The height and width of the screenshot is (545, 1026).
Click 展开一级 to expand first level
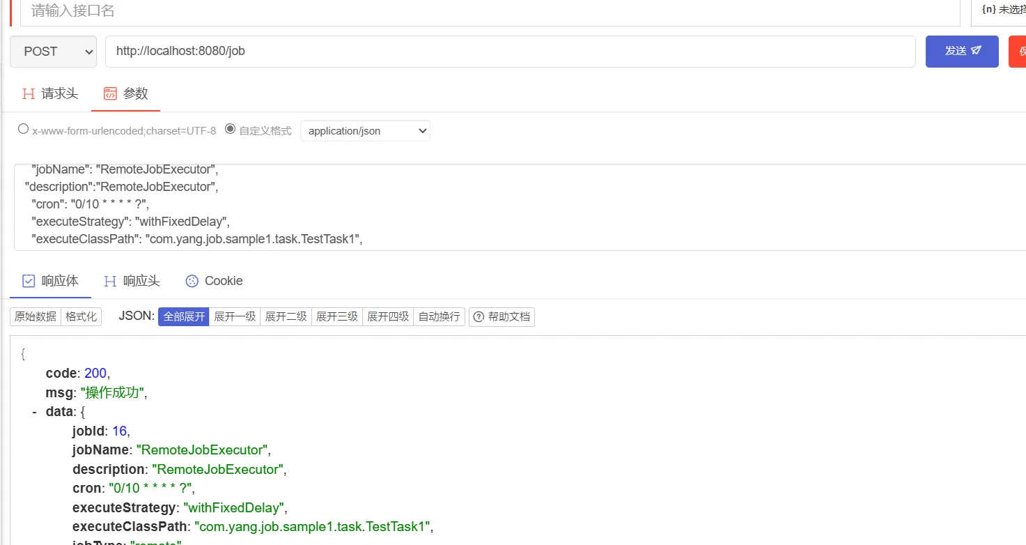coord(235,316)
